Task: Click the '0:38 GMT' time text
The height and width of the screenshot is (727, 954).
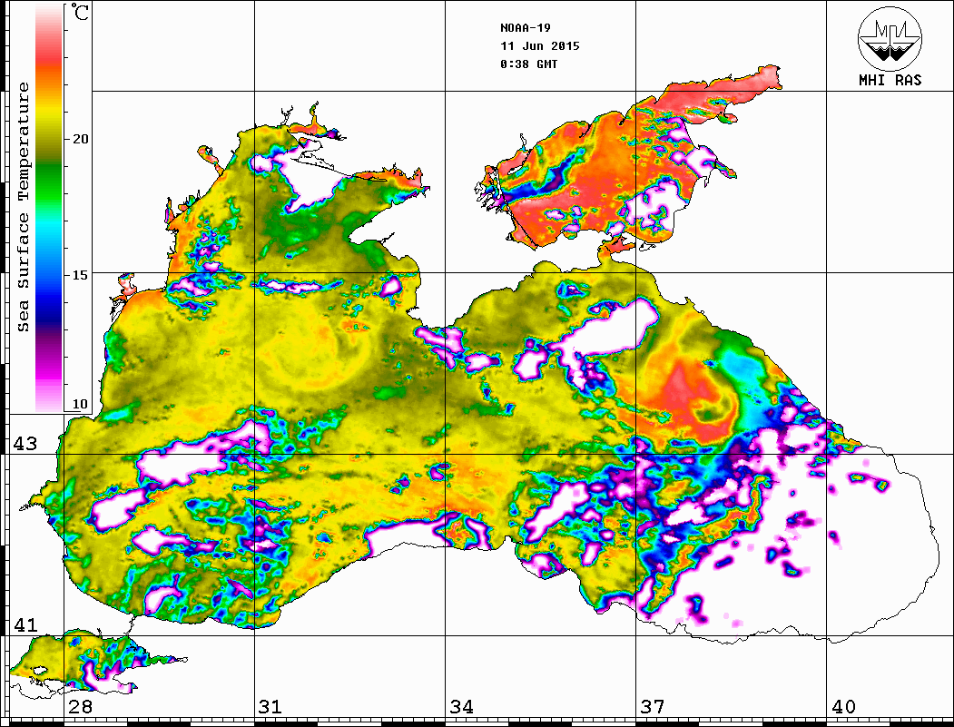Action: pos(529,64)
